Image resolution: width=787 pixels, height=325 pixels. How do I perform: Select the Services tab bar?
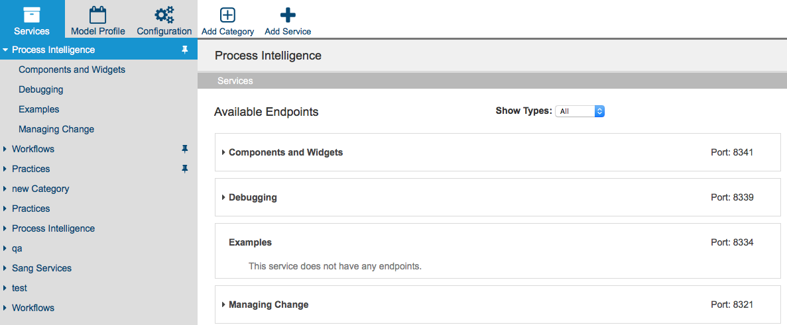pyautogui.click(x=492, y=81)
